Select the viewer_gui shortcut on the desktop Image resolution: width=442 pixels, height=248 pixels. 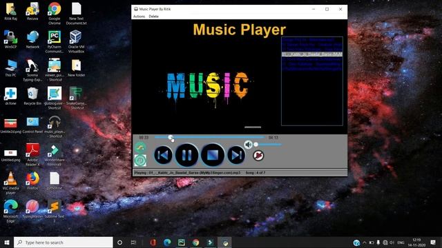[55, 70]
